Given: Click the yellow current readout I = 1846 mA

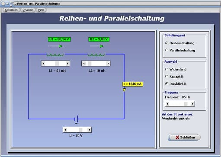Looking at the screenshot, I should [133, 84].
